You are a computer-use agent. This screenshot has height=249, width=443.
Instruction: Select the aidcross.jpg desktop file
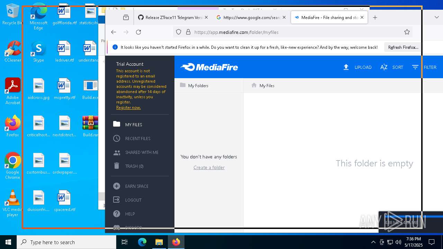click(38, 89)
